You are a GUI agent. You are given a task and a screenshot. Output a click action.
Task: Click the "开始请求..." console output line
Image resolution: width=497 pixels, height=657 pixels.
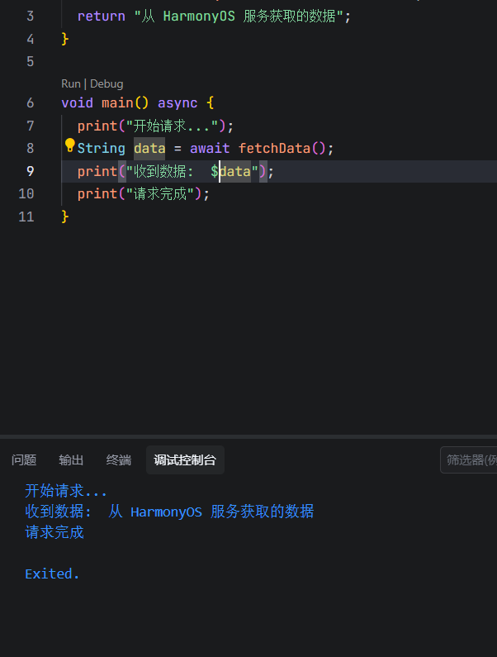[x=66, y=491]
